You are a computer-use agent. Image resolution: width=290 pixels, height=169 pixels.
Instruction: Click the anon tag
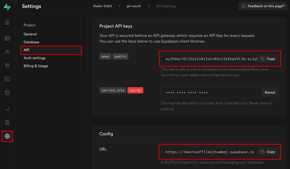click(105, 57)
